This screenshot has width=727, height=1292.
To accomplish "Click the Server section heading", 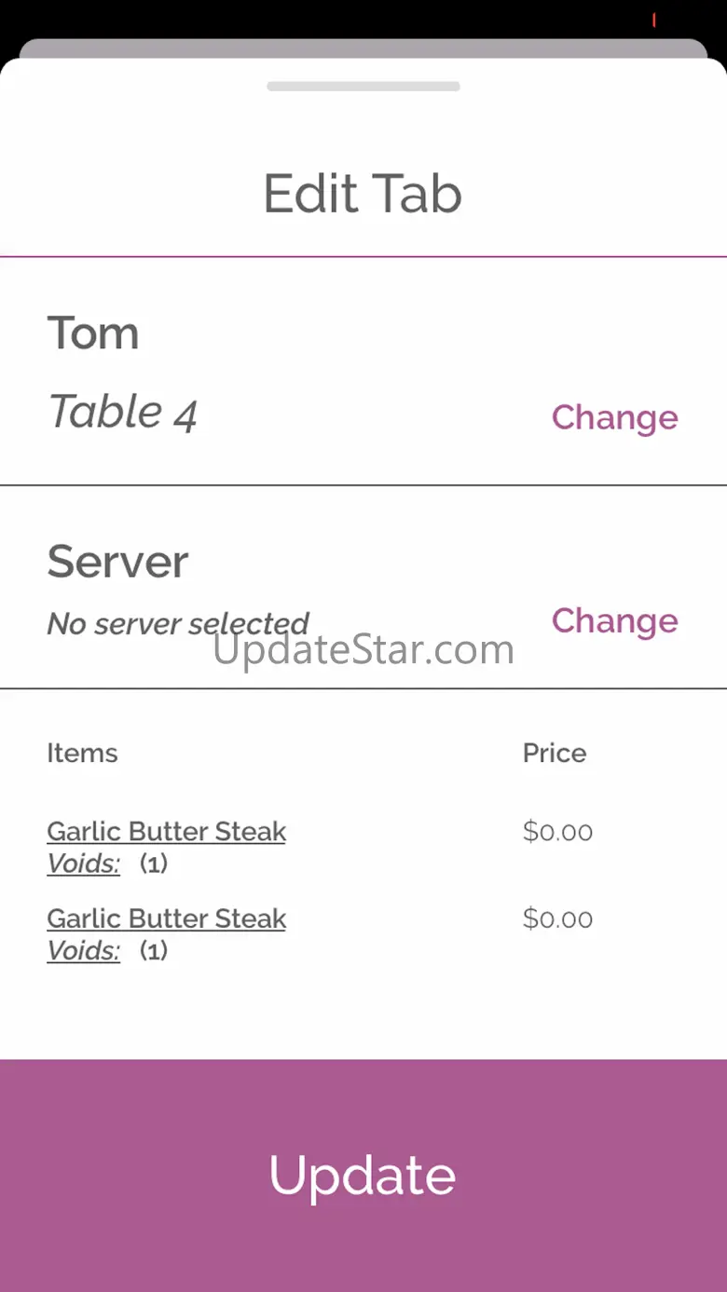I will tap(117, 561).
